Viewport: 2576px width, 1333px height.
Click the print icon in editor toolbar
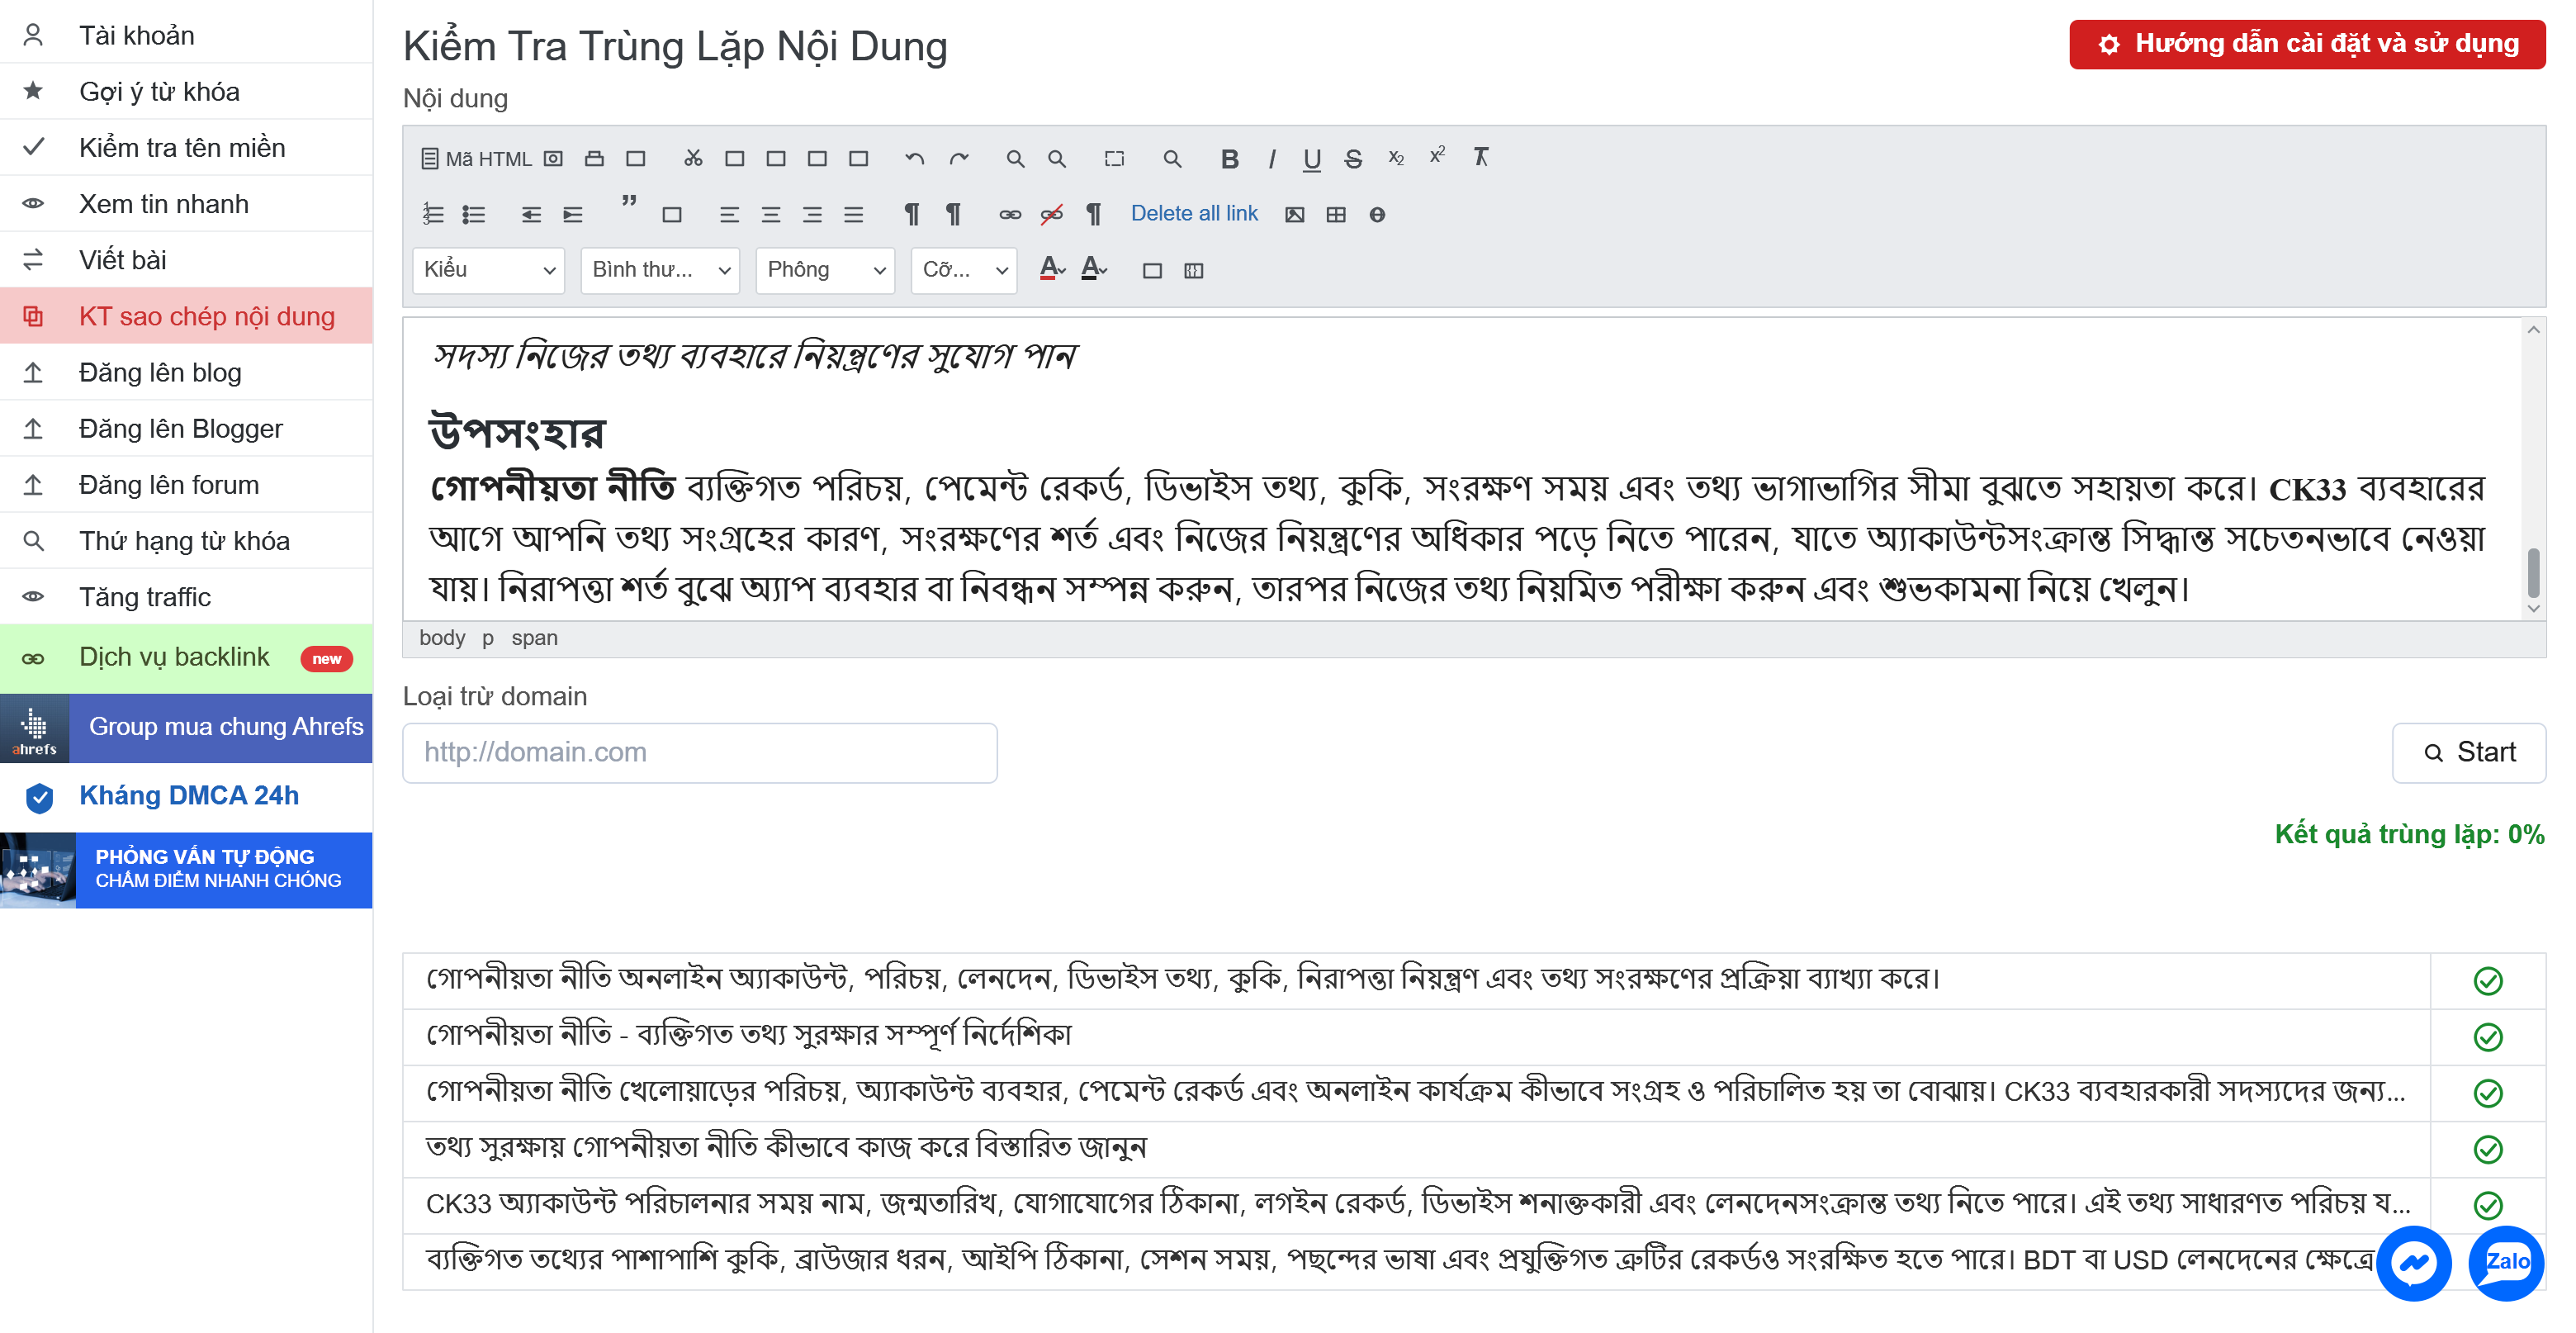click(594, 158)
